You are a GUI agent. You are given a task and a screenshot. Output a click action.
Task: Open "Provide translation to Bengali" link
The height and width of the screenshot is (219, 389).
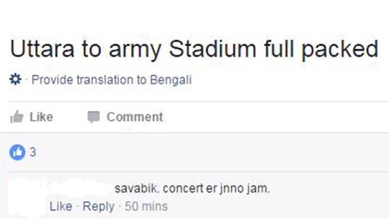(x=112, y=80)
